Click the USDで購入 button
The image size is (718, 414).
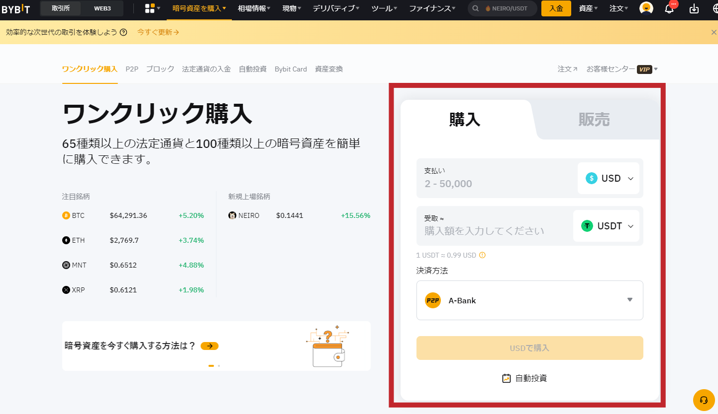click(x=530, y=348)
